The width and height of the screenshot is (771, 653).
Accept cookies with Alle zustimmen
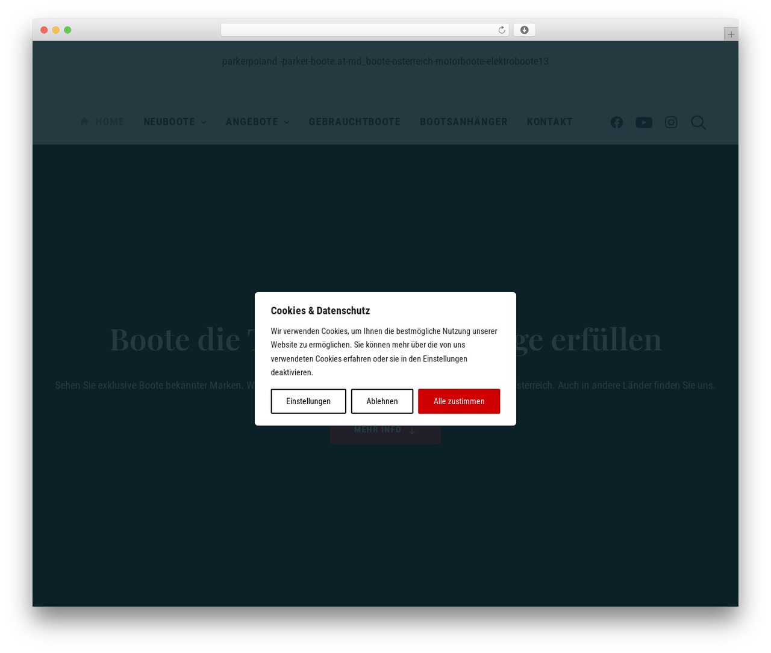pos(459,401)
